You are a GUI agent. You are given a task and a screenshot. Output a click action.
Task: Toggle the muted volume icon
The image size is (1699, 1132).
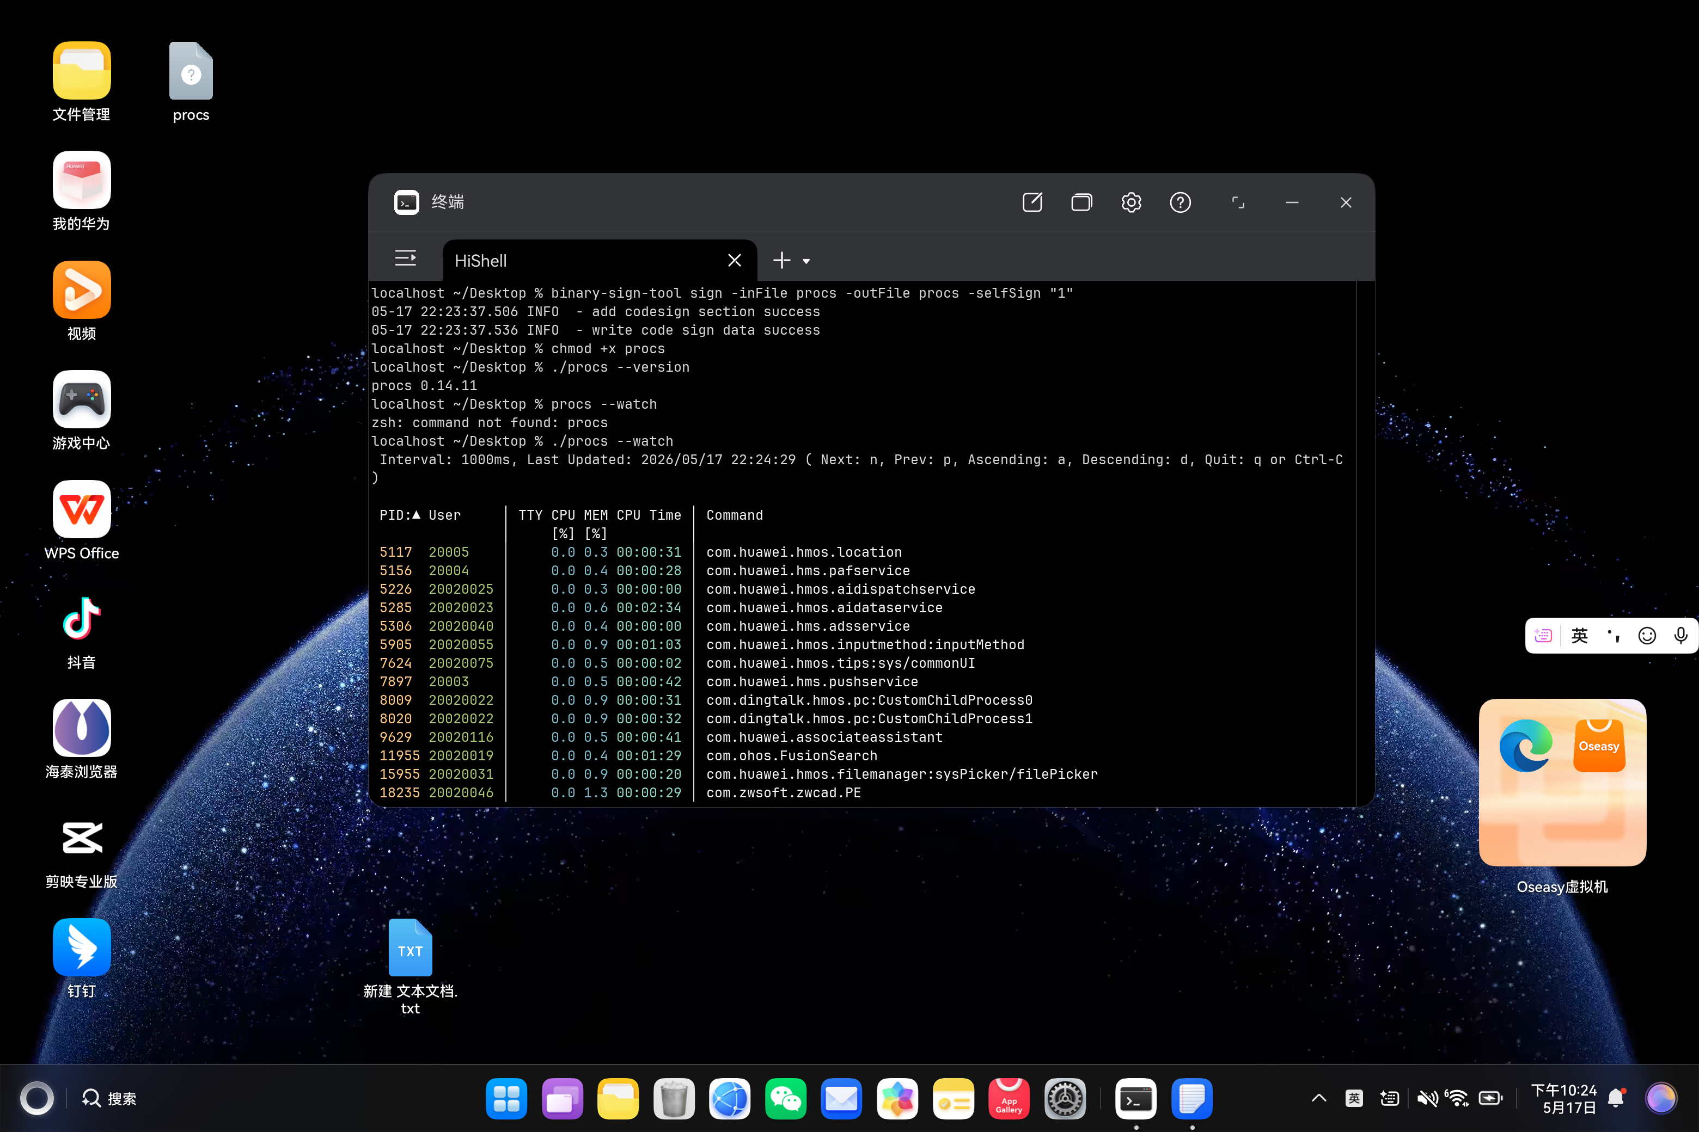point(1427,1098)
